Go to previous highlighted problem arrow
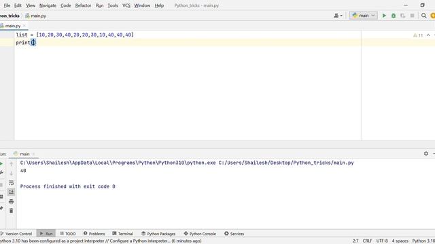Image resolution: width=435 pixels, height=244 pixels. 428,35
